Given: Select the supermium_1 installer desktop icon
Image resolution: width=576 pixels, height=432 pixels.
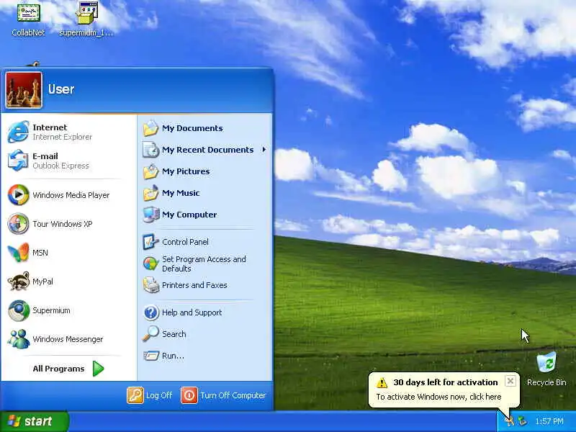Looking at the screenshot, I should click(x=86, y=19).
